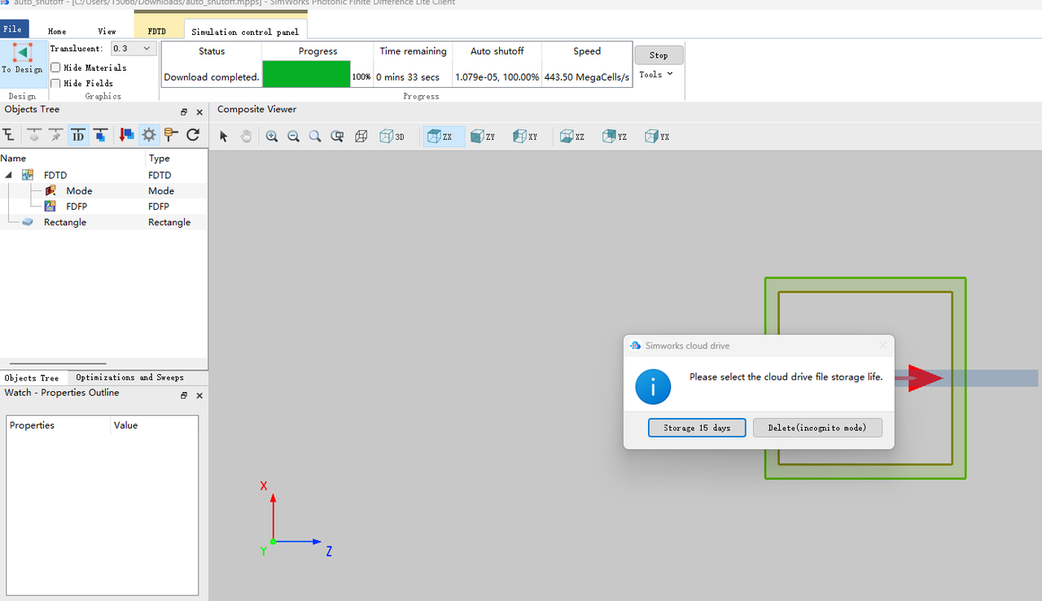Open the FDTD ribbon tab
The width and height of the screenshot is (1042, 601).
coord(156,31)
